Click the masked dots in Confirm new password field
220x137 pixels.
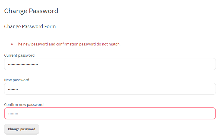[13, 114]
